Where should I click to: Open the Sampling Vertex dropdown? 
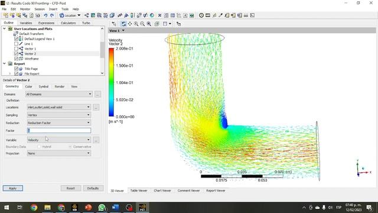point(58,115)
